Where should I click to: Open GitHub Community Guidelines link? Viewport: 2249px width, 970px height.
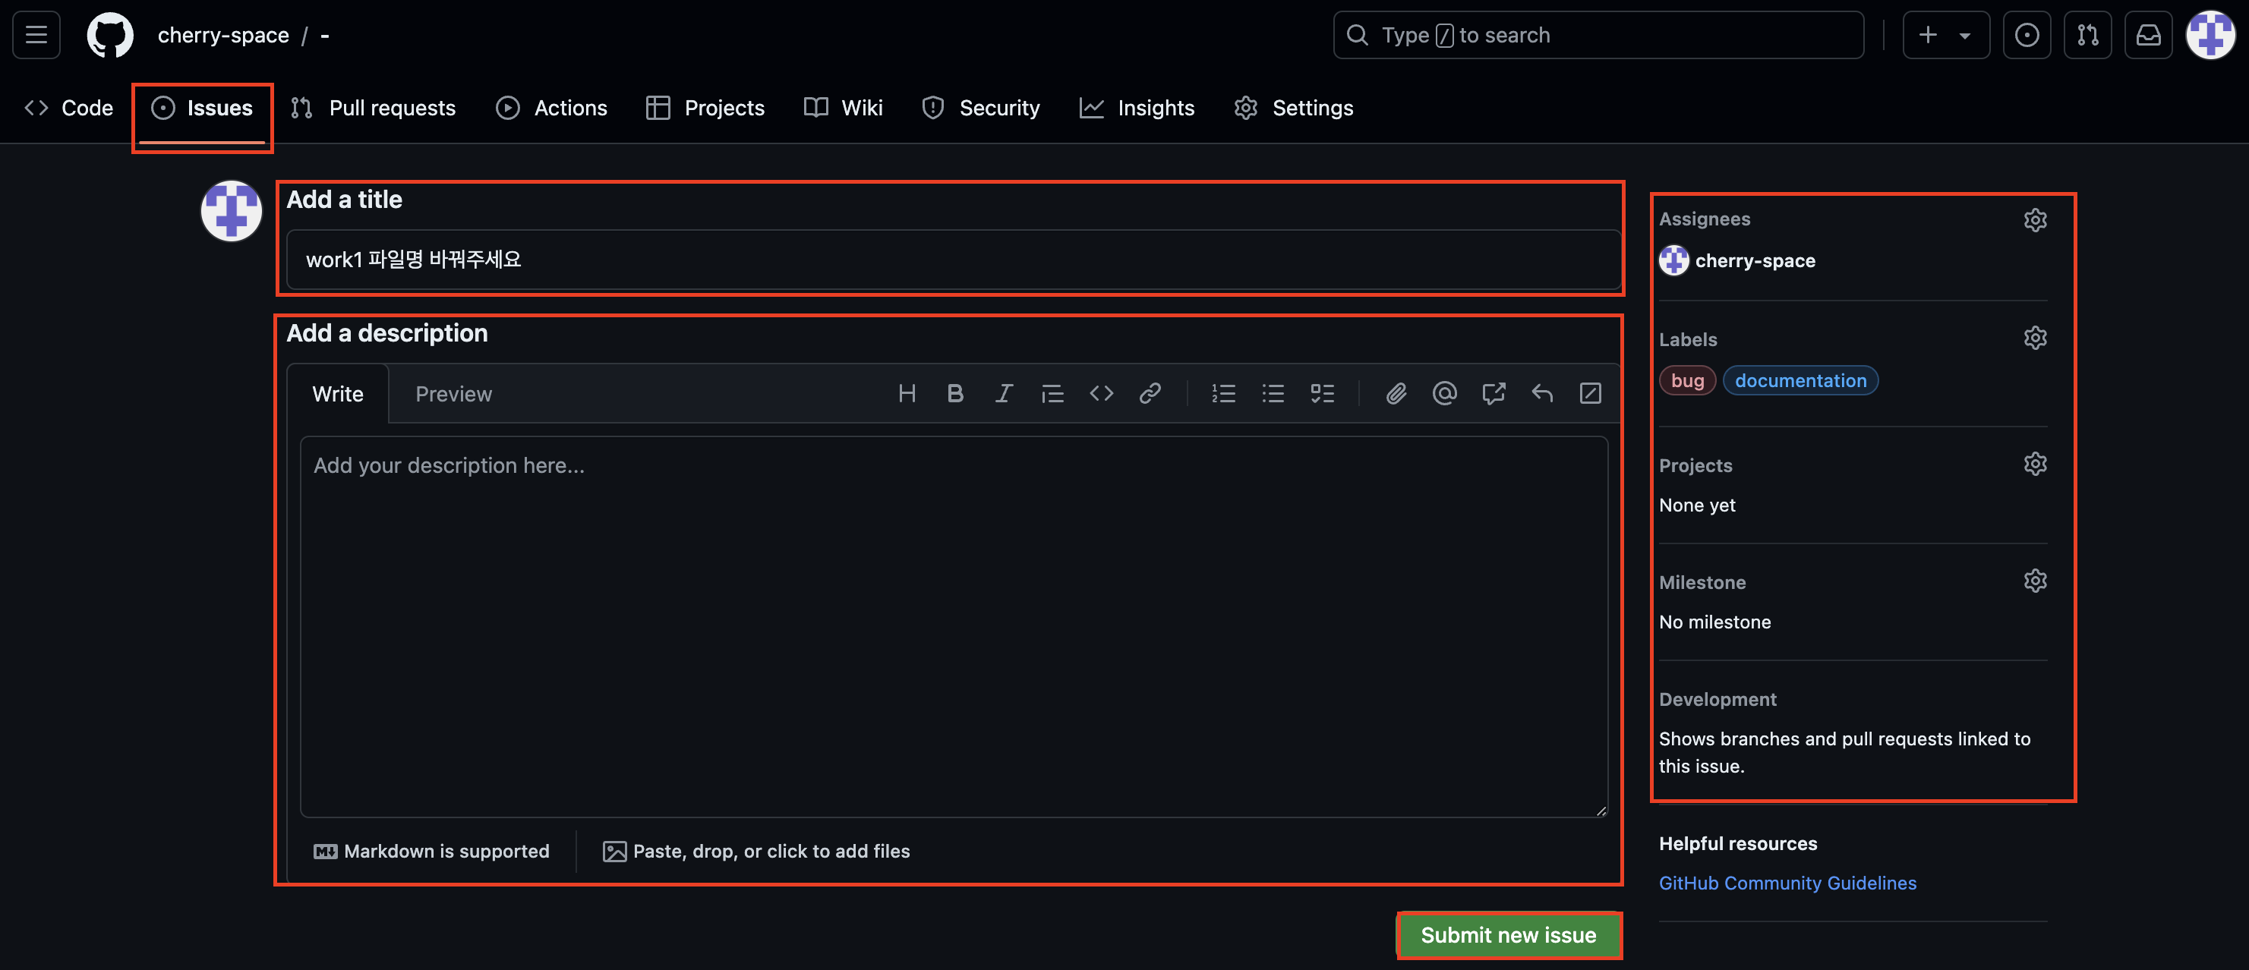tap(1787, 883)
